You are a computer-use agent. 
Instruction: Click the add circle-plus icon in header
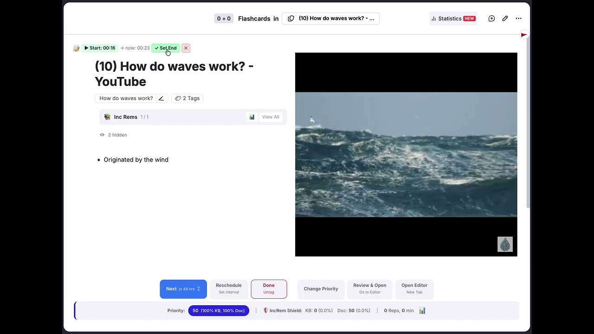491,19
